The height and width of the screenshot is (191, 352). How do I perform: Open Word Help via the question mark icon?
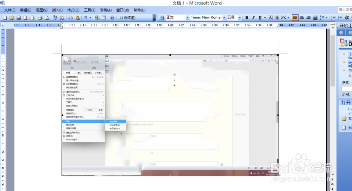click(x=112, y=18)
